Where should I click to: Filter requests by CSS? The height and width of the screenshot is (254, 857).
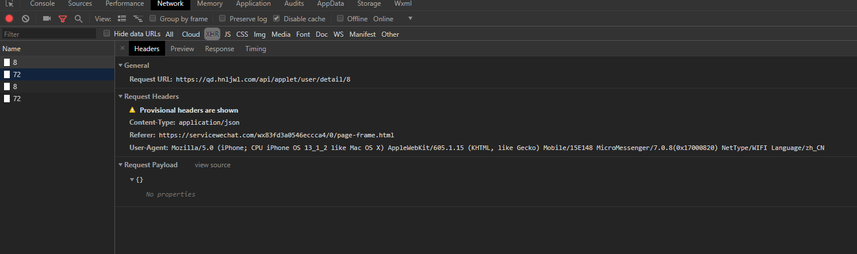click(242, 34)
